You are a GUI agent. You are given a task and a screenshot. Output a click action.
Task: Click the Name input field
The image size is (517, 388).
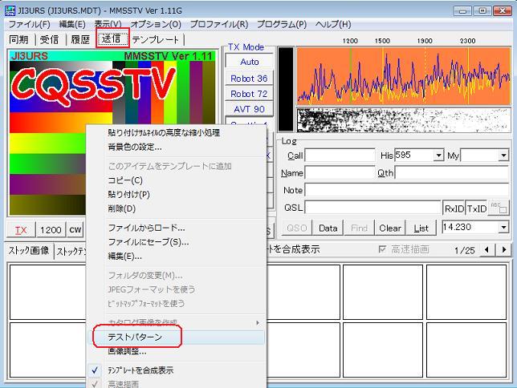click(x=340, y=172)
